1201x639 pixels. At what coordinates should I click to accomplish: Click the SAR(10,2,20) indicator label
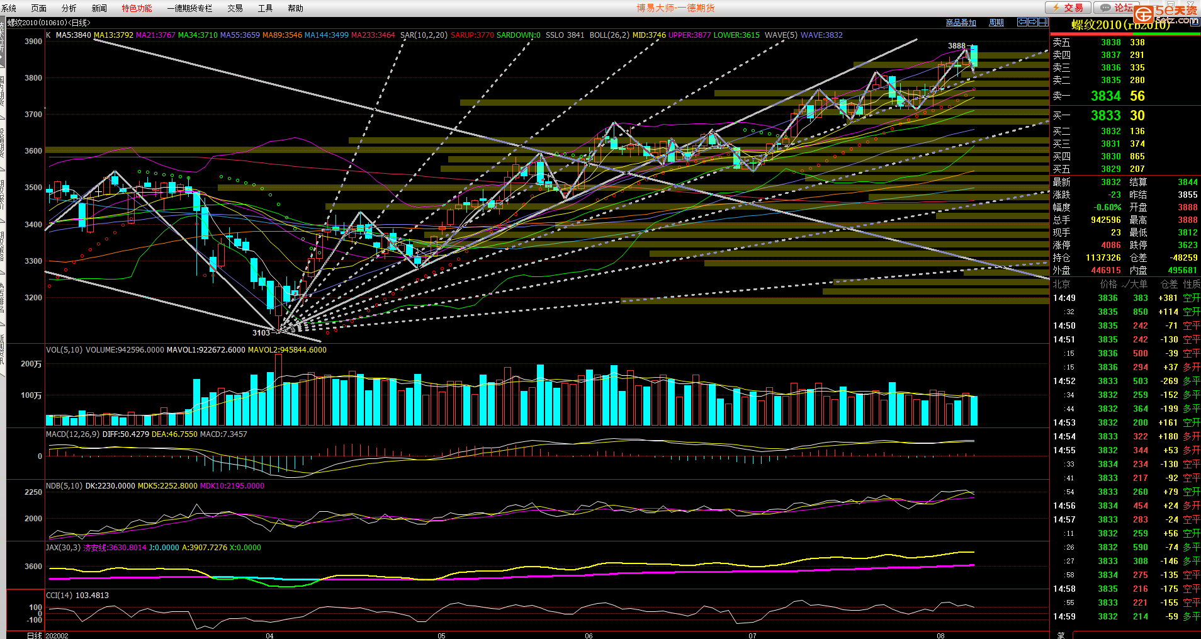point(424,35)
